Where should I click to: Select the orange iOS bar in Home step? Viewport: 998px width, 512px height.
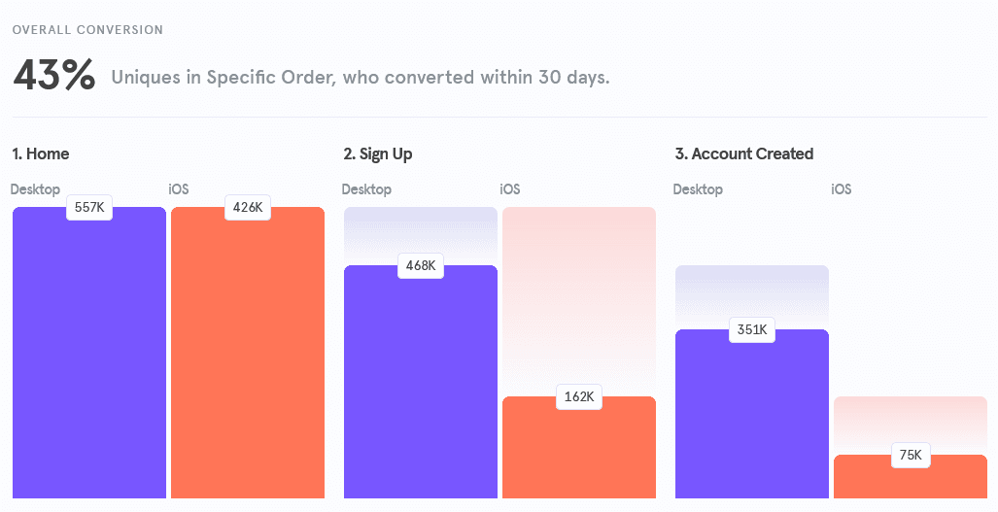point(248,359)
